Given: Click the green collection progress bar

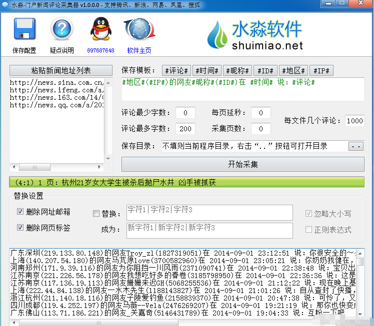Looking at the screenshot, I should point(186,182).
